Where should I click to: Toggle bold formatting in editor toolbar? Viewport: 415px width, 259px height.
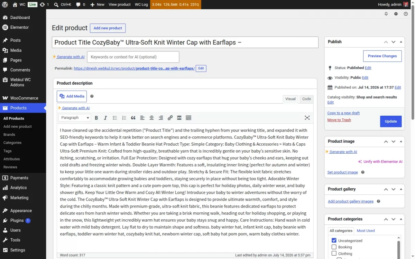pos(96,118)
